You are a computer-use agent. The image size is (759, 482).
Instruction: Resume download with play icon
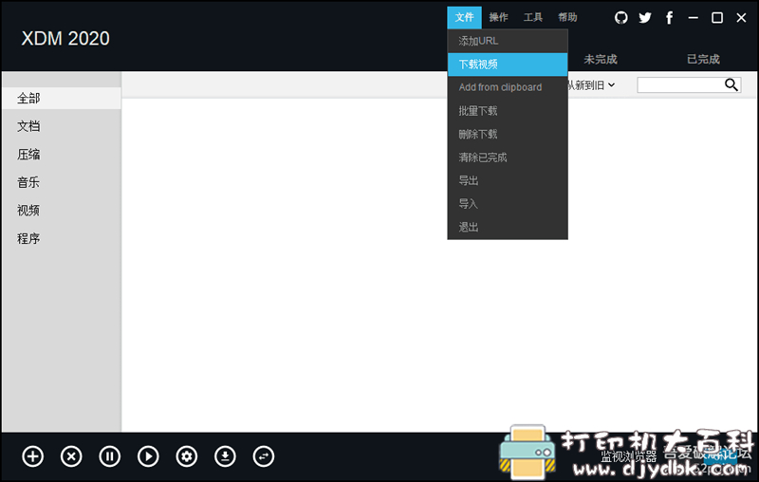(148, 456)
